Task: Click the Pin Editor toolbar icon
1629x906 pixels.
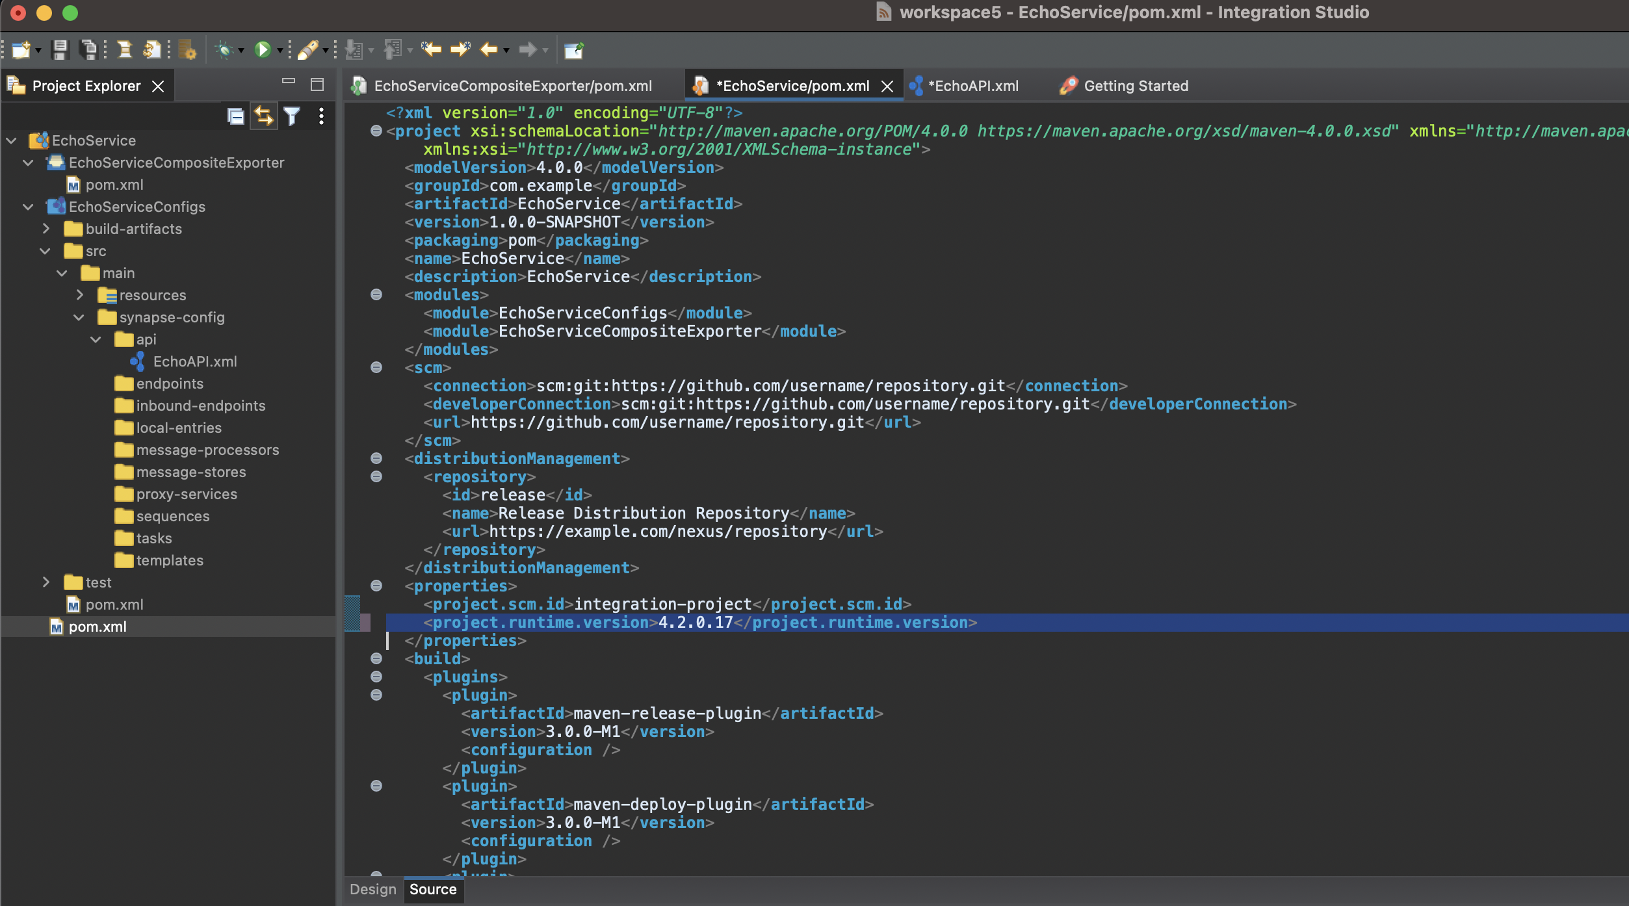Action: (x=574, y=49)
